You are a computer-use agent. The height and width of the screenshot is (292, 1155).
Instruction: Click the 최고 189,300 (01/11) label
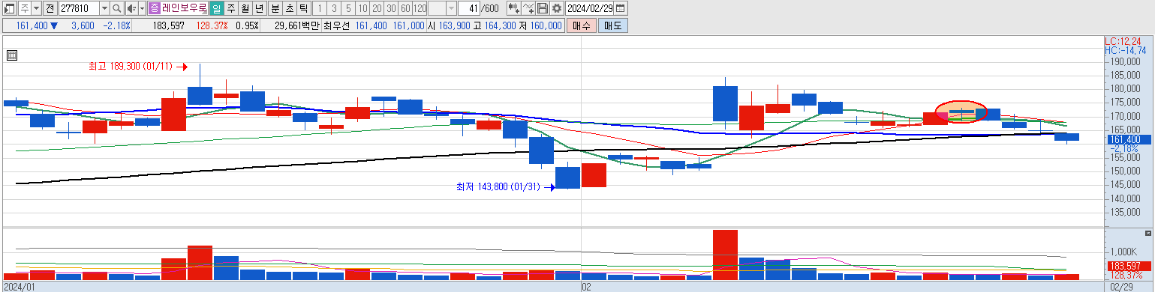point(131,66)
